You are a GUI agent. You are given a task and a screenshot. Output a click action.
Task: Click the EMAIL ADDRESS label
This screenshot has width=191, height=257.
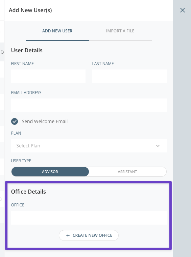coord(26,93)
